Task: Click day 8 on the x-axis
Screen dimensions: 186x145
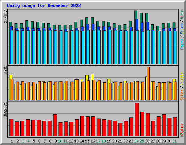Action: click(x=50, y=141)
